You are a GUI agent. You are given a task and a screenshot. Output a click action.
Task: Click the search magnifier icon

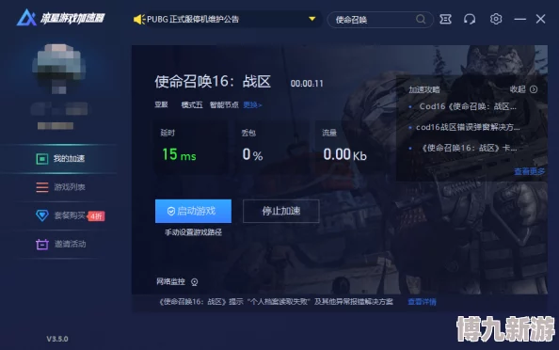[x=421, y=19]
